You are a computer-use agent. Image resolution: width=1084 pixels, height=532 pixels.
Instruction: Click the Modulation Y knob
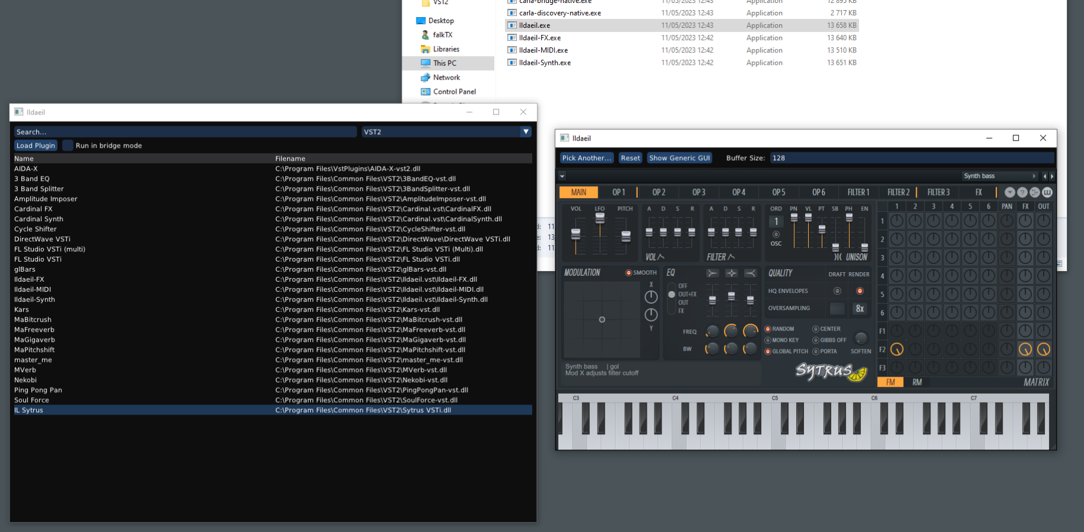click(x=651, y=314)
